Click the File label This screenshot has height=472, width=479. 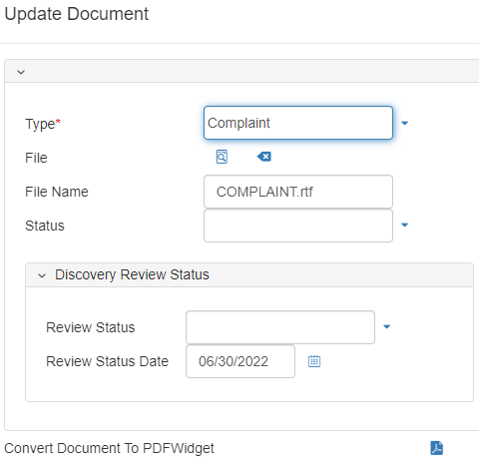coord(36,158)
